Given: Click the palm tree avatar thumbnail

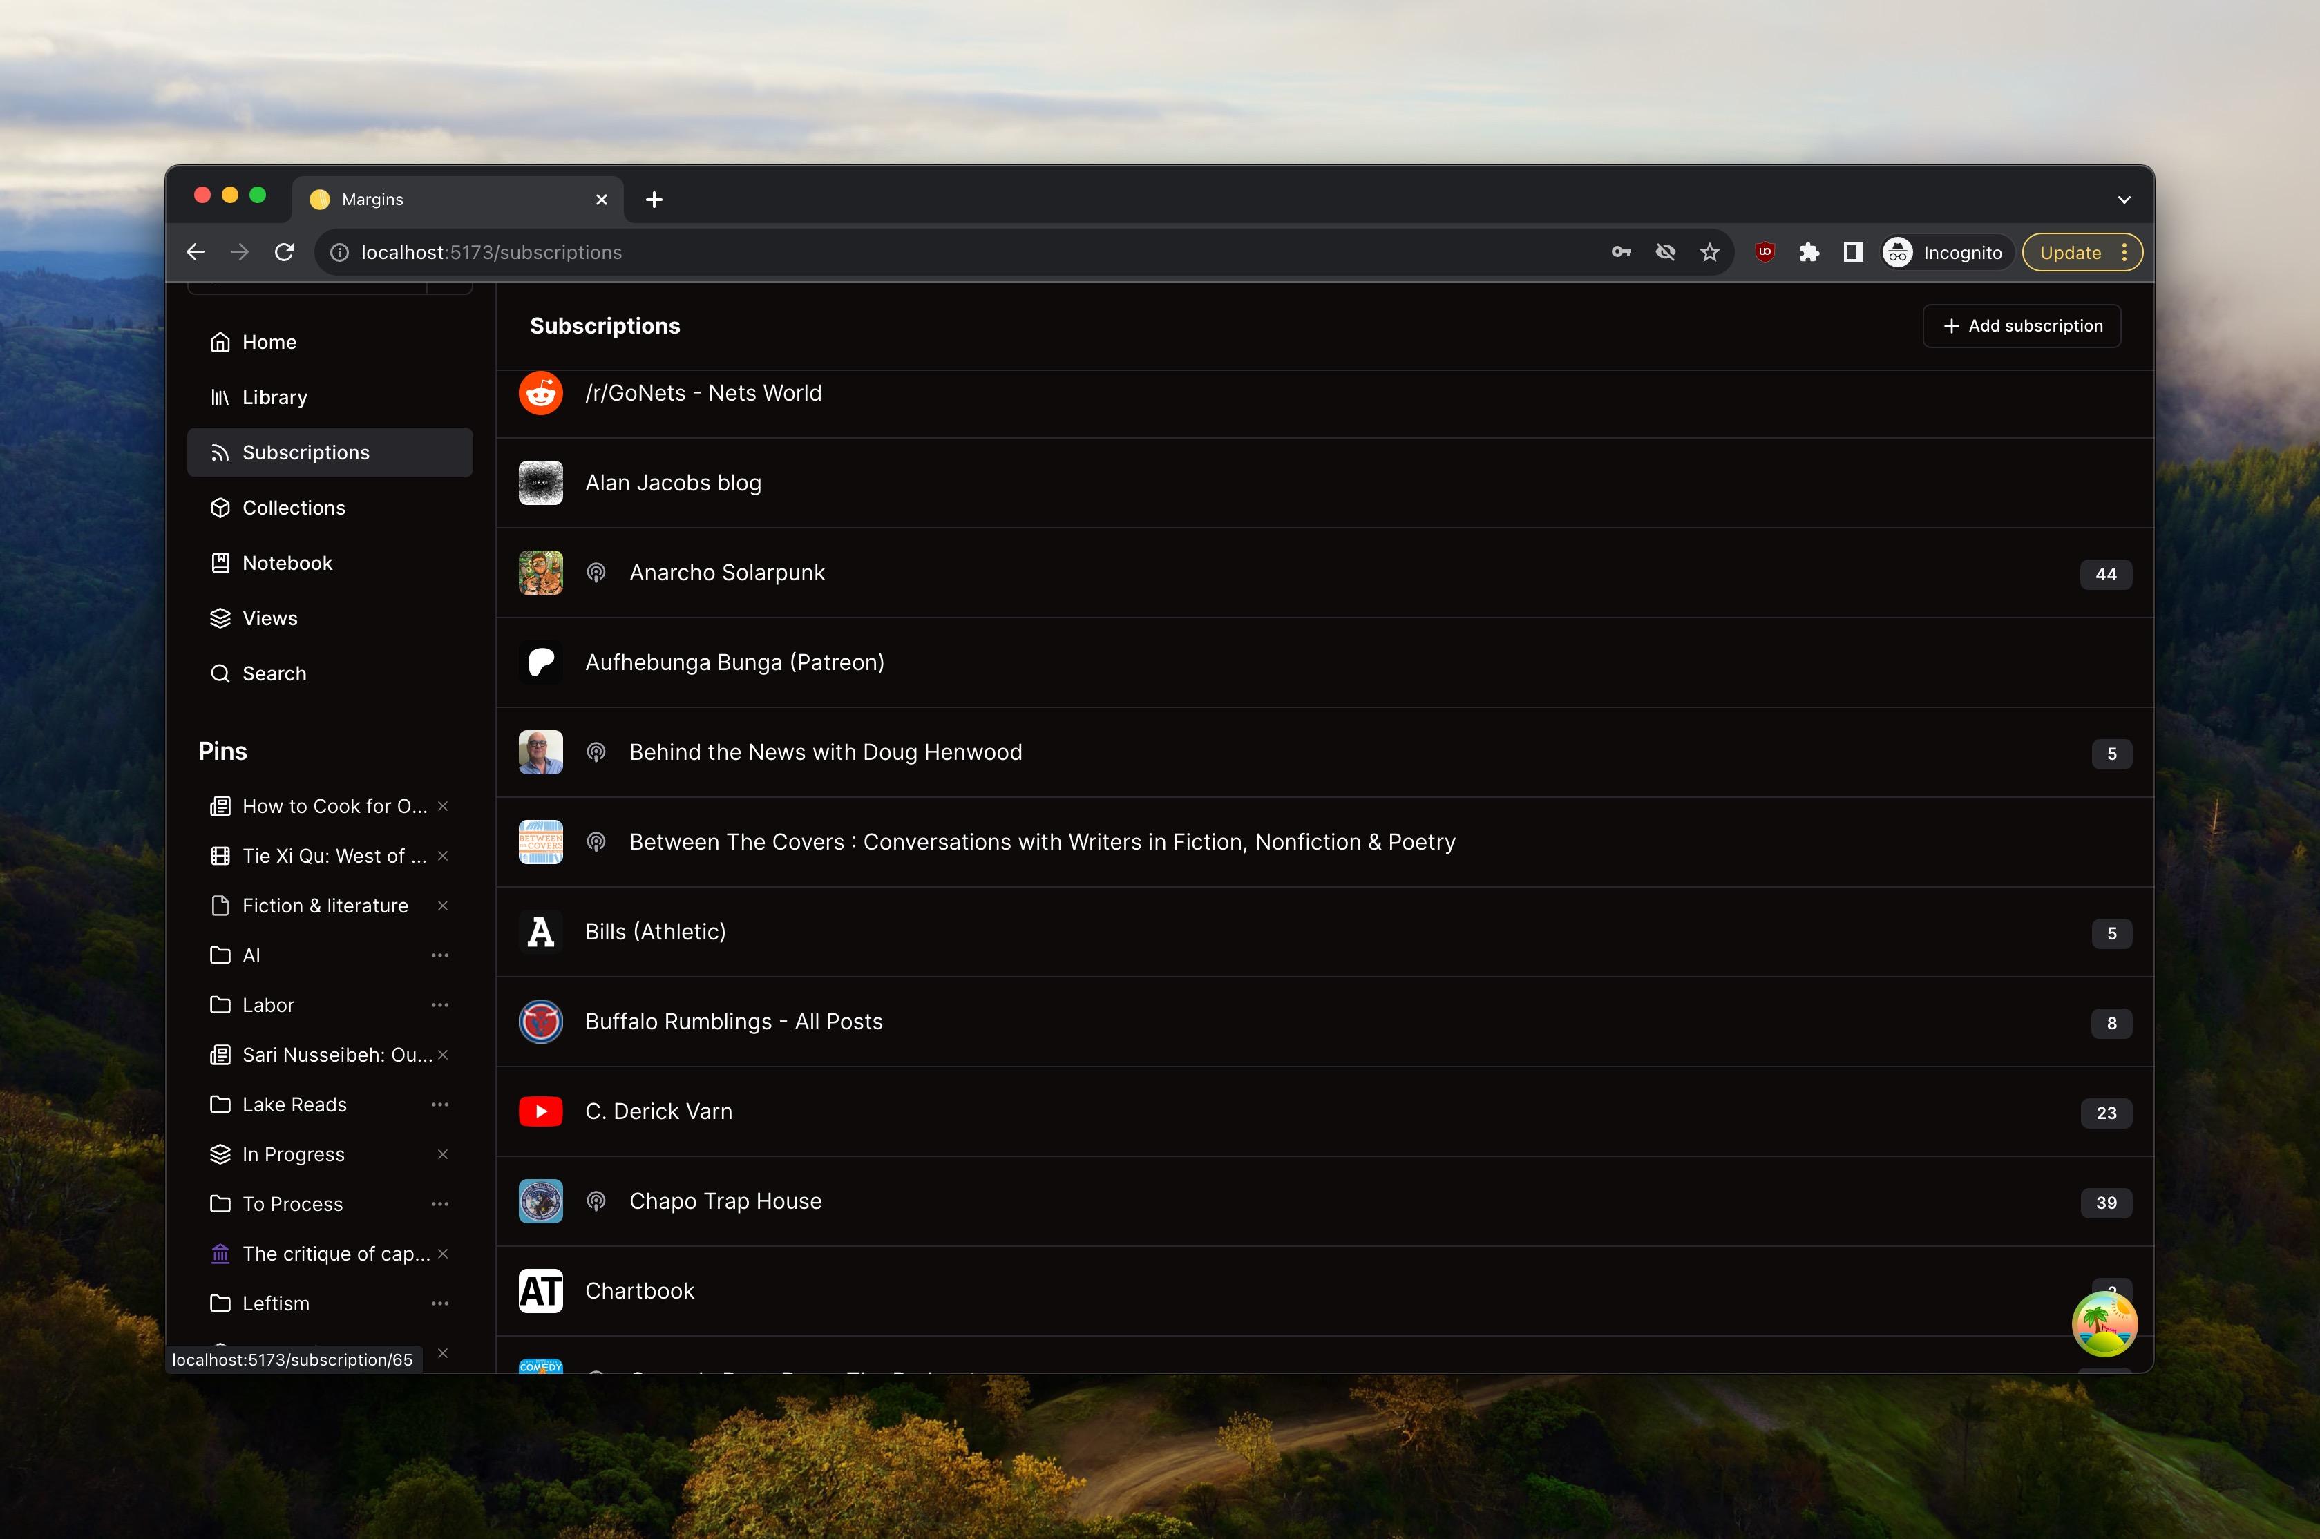Looking at the screenshot, I should [x=2104, y=1324].
